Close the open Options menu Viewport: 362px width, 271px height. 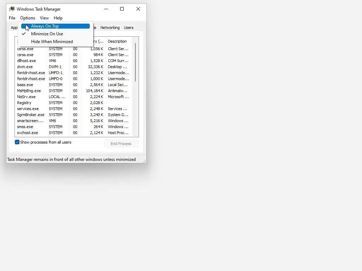point(28,18)
